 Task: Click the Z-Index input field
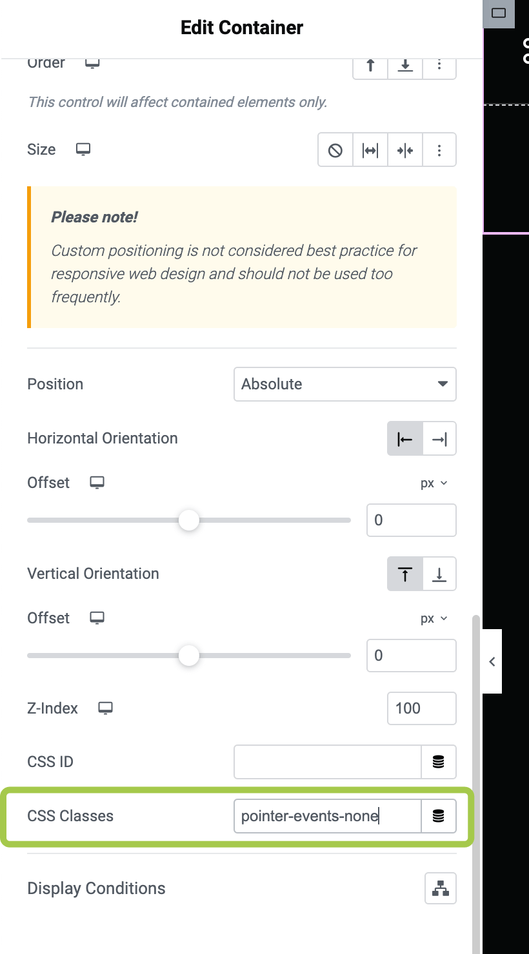pyautogui.click(x=421, y=708)
